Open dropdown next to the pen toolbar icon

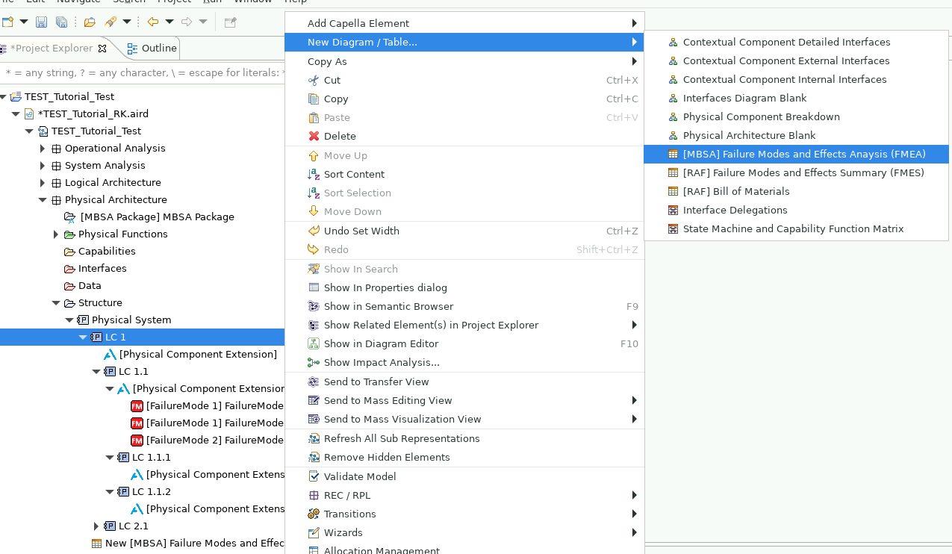[x=127, y=22]
